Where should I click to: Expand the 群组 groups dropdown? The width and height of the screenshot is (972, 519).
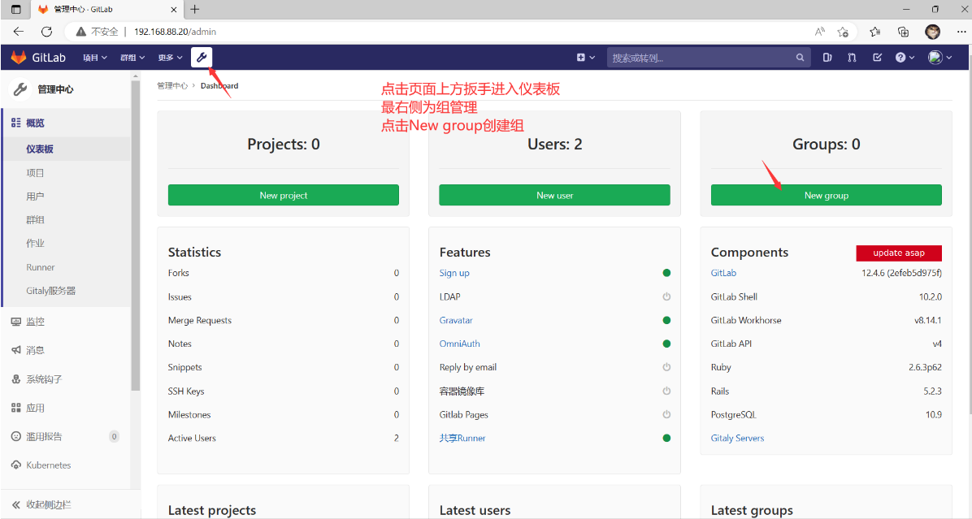click(x=132, y=58)
